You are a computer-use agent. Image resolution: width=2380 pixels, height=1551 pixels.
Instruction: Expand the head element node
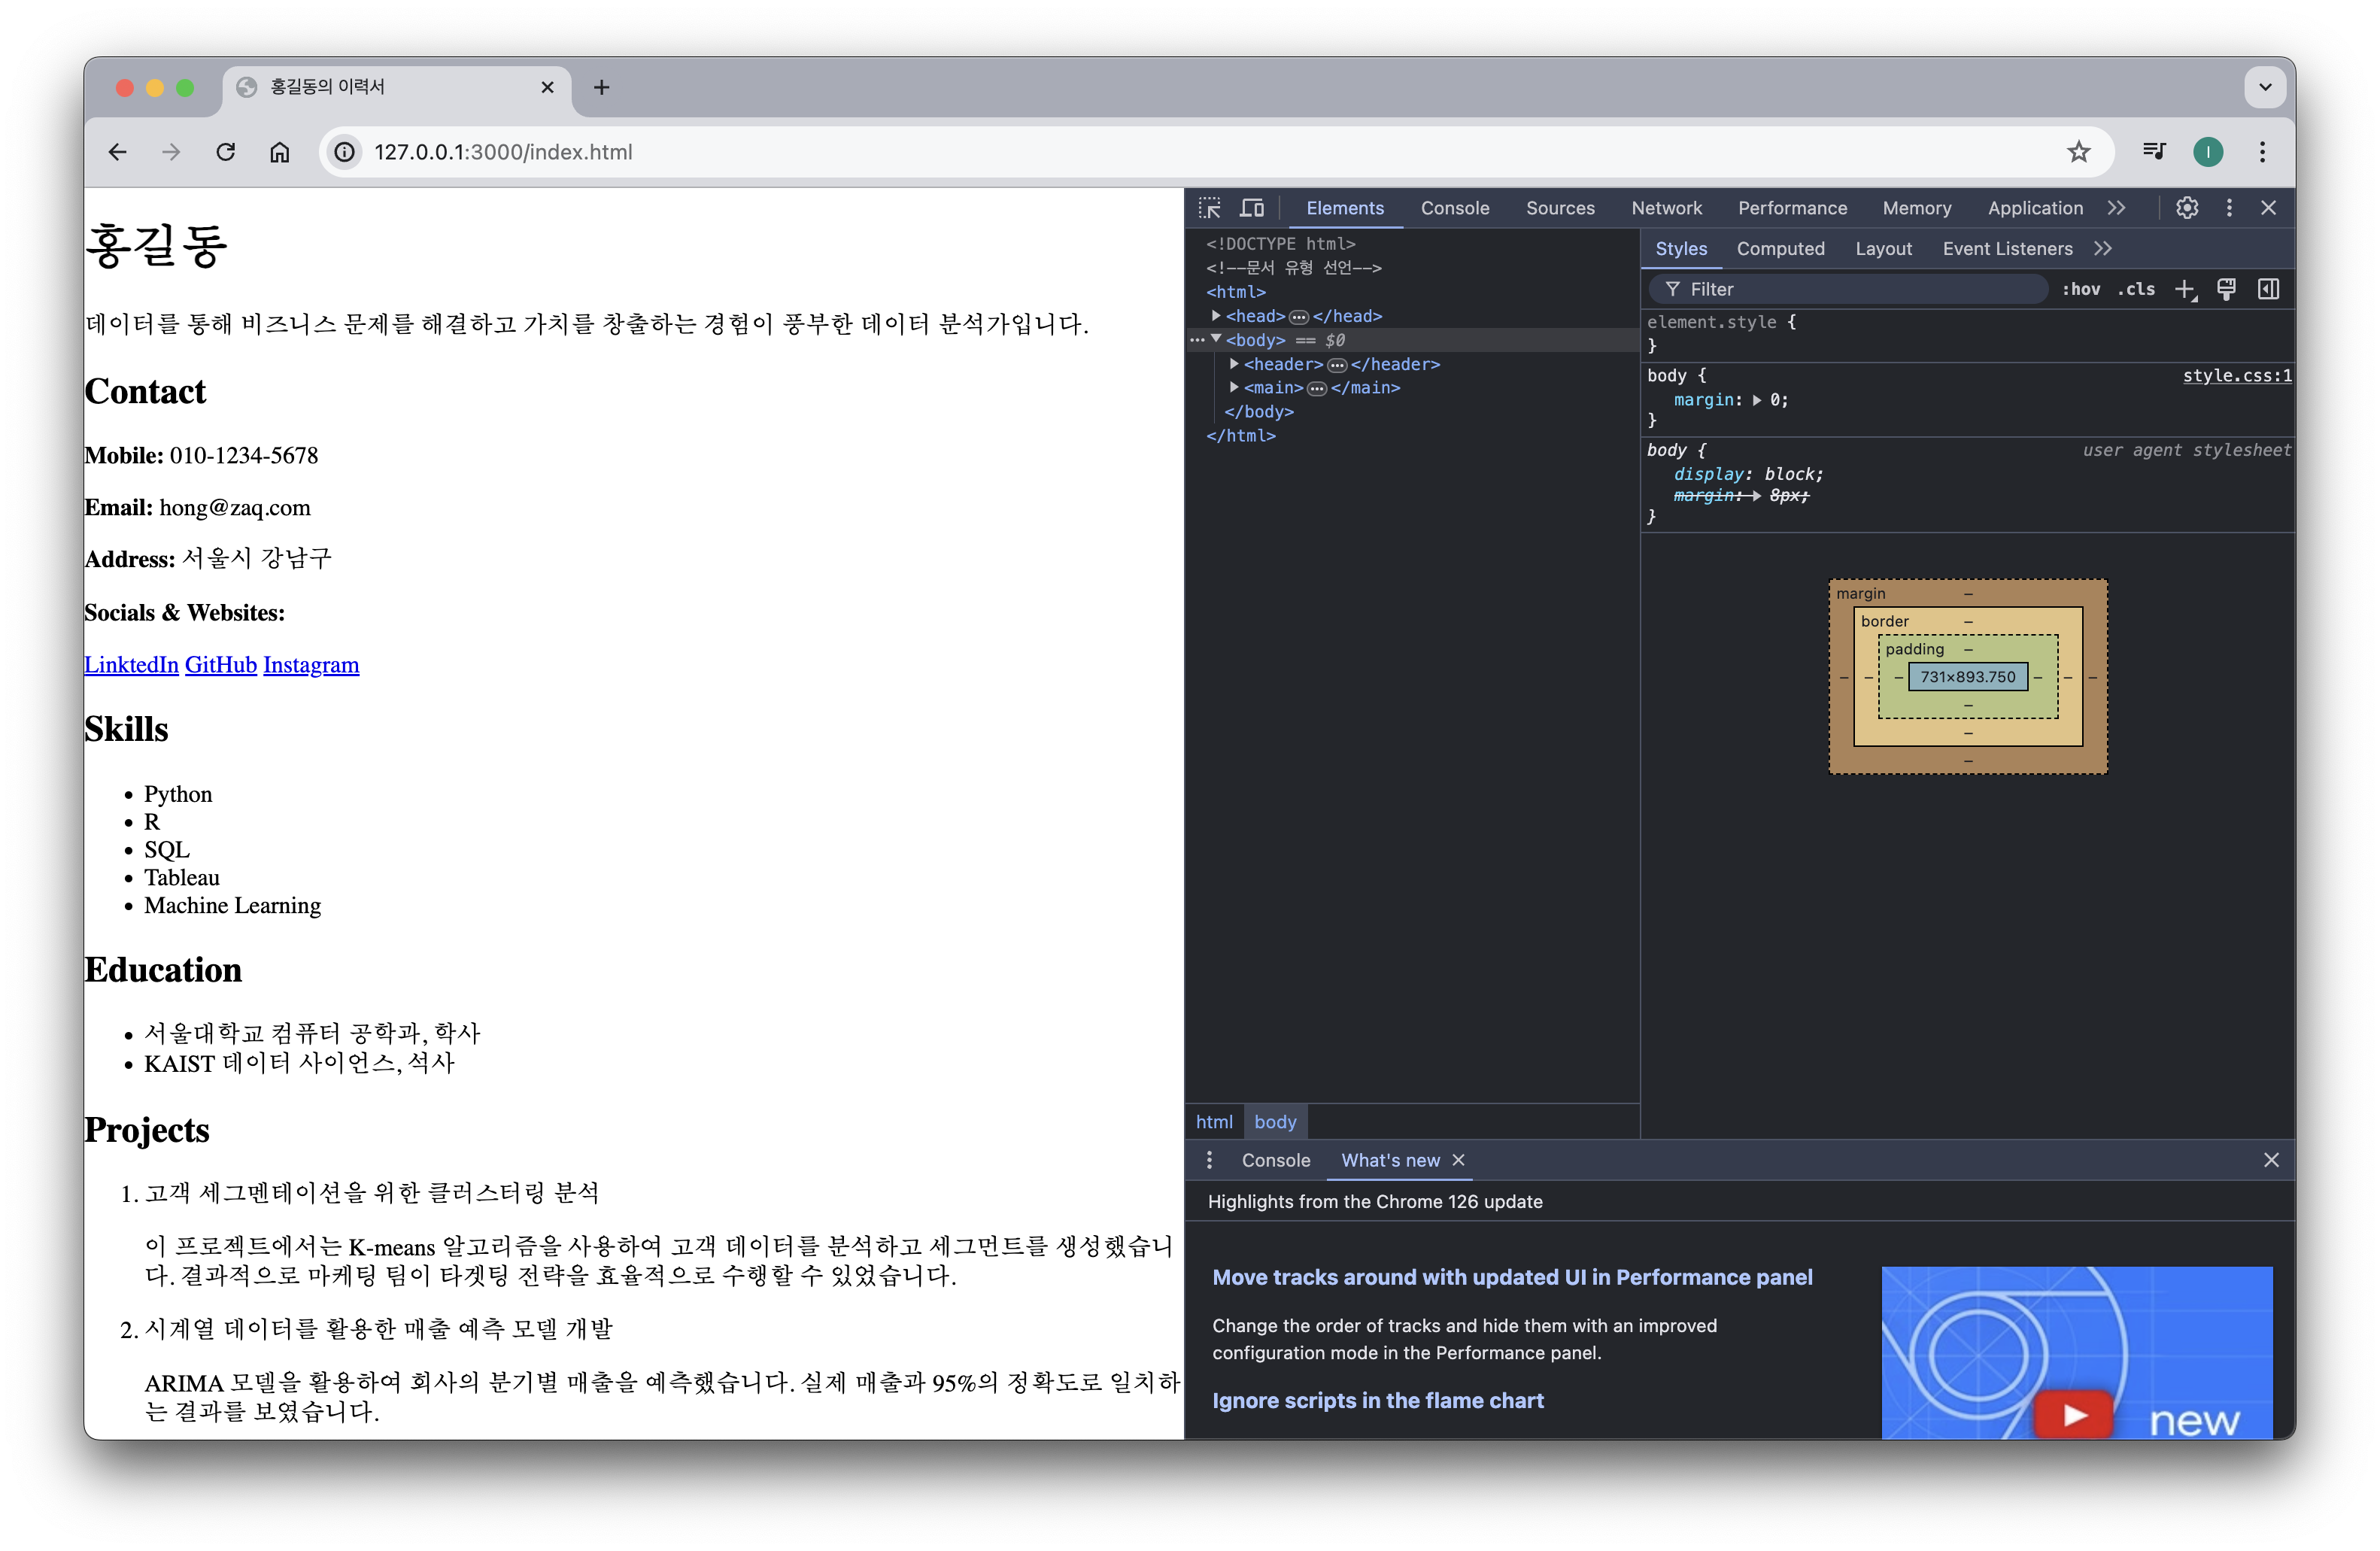[x=1216, y=316]
